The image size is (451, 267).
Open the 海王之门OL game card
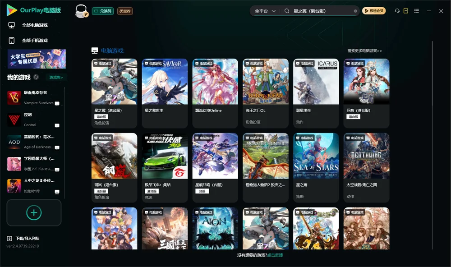point(266,93)
